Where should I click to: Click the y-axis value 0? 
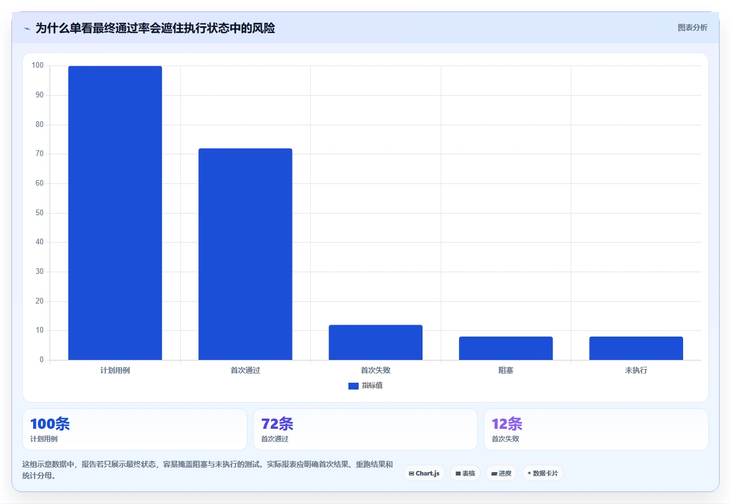42,360
